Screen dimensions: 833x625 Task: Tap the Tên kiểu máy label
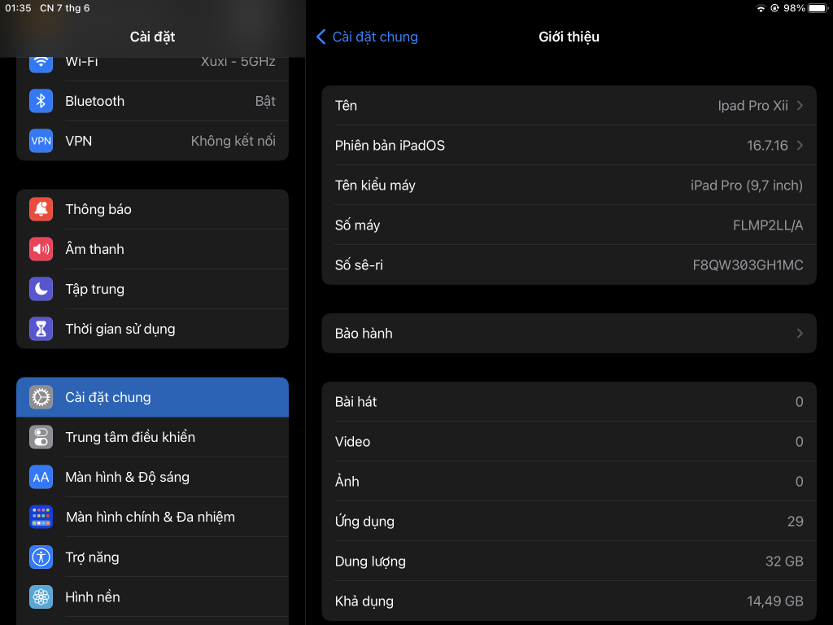pyautogui.click(x=375, y=185)
